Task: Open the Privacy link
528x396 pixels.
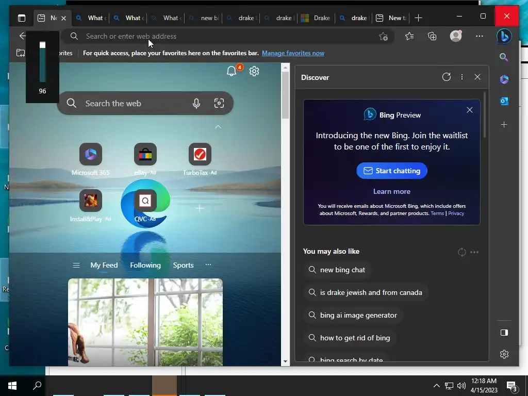Action: [x=456, y=213]
